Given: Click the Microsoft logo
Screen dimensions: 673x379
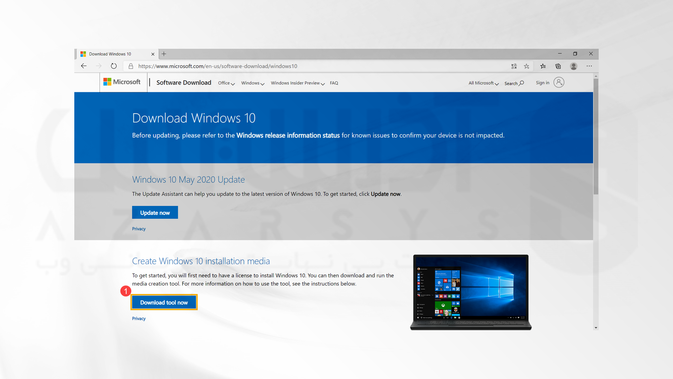Looking at the screenshot, I should [122, 82].
